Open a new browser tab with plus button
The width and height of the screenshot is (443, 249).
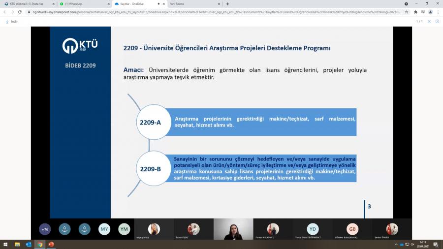pos(227,3)
